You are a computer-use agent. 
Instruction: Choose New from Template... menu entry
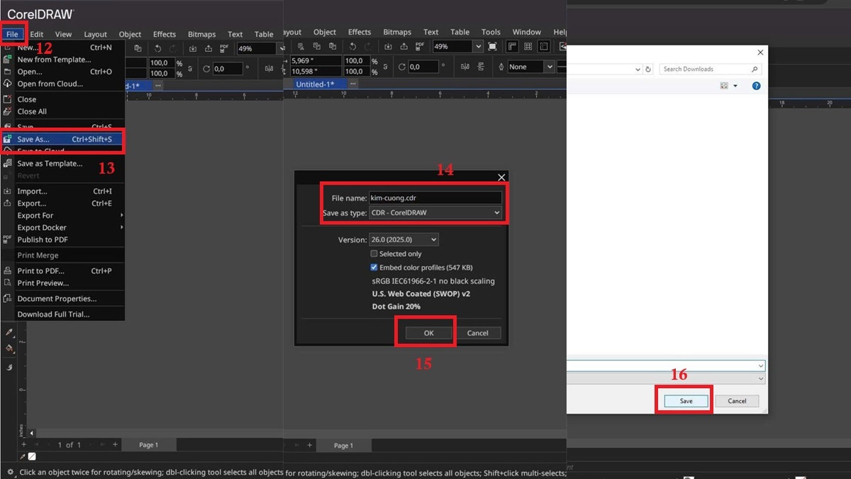[64, 60]
